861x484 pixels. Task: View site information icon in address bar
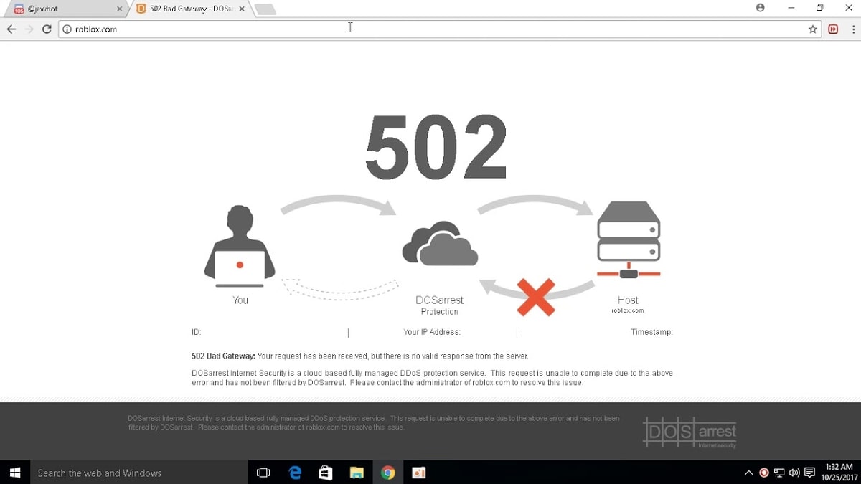tap(67, 29)
